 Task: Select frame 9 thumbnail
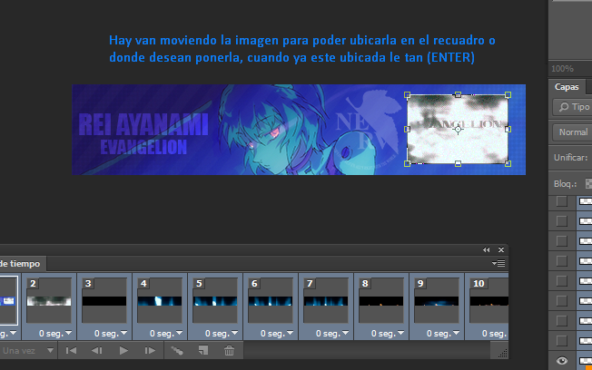click(437, 300)
